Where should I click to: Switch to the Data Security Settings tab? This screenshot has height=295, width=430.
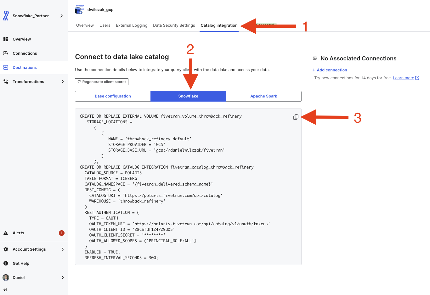click(x=174, y=25)
